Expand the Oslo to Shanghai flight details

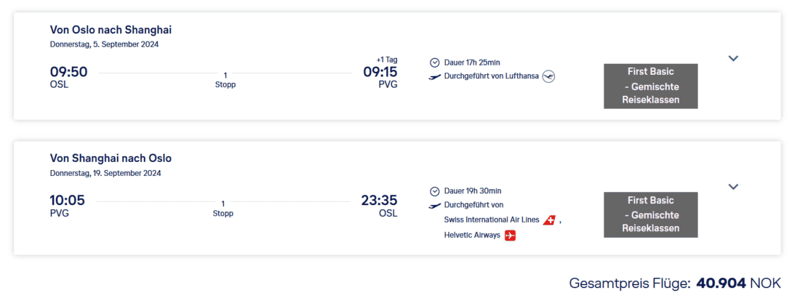click(733, 58)
